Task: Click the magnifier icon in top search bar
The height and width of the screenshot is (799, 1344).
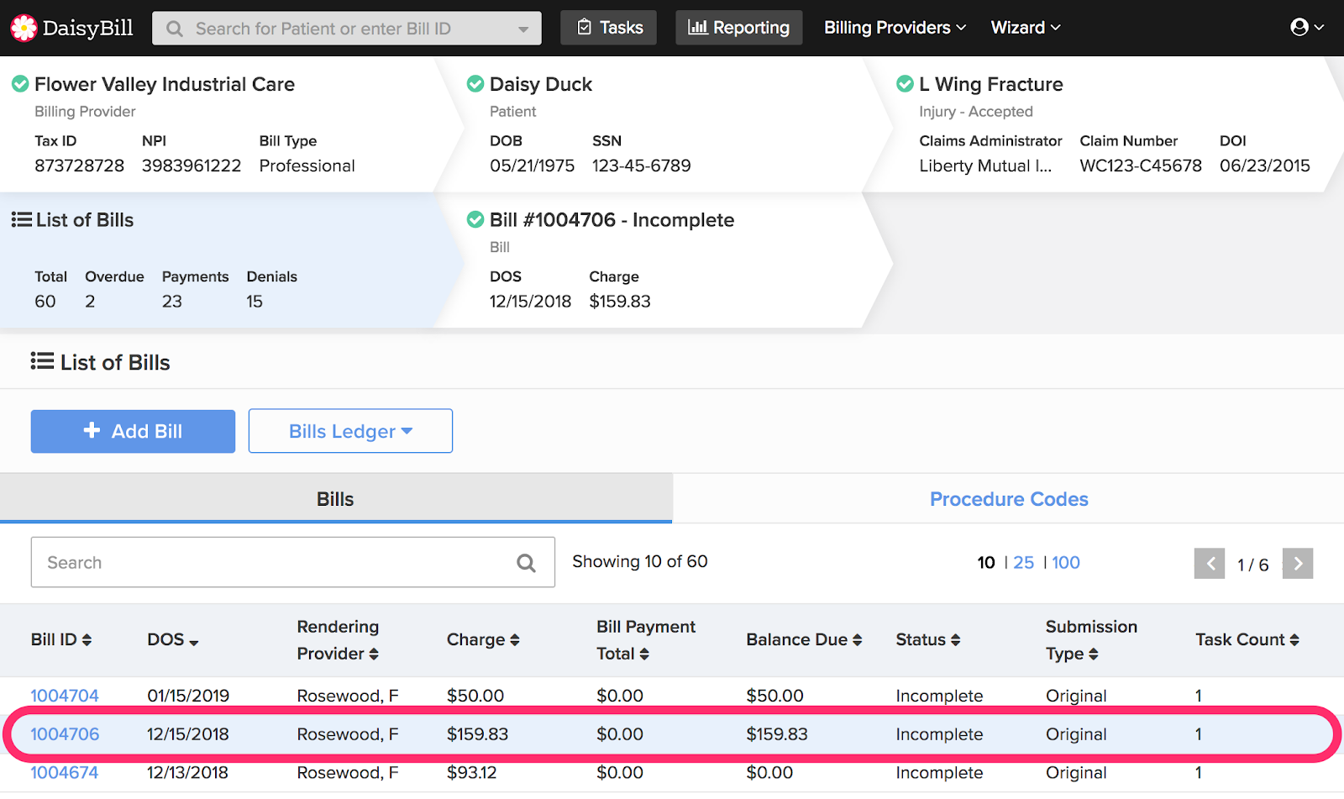Action: (x=175, y=29)
